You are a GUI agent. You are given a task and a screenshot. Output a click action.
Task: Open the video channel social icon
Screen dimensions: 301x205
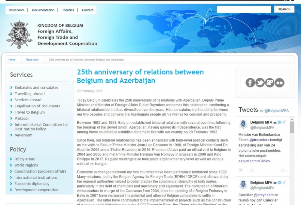pos(270,83)
